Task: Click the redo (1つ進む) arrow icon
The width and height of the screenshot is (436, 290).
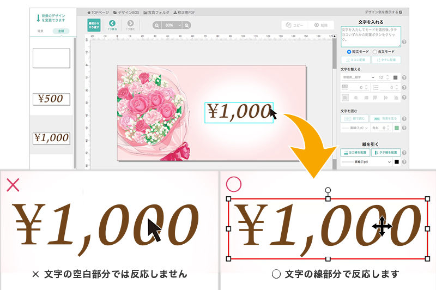Action: click(x=130, y=23)
